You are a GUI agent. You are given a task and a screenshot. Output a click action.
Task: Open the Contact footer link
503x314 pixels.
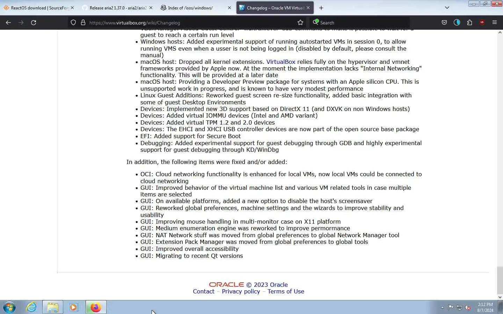204,291
